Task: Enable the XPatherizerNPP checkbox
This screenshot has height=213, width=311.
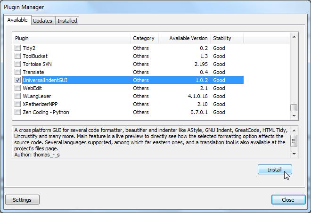Action: [18, 104]
